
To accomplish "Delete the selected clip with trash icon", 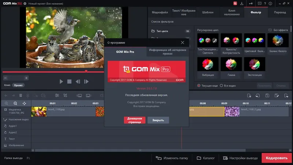I will point(21,96).
